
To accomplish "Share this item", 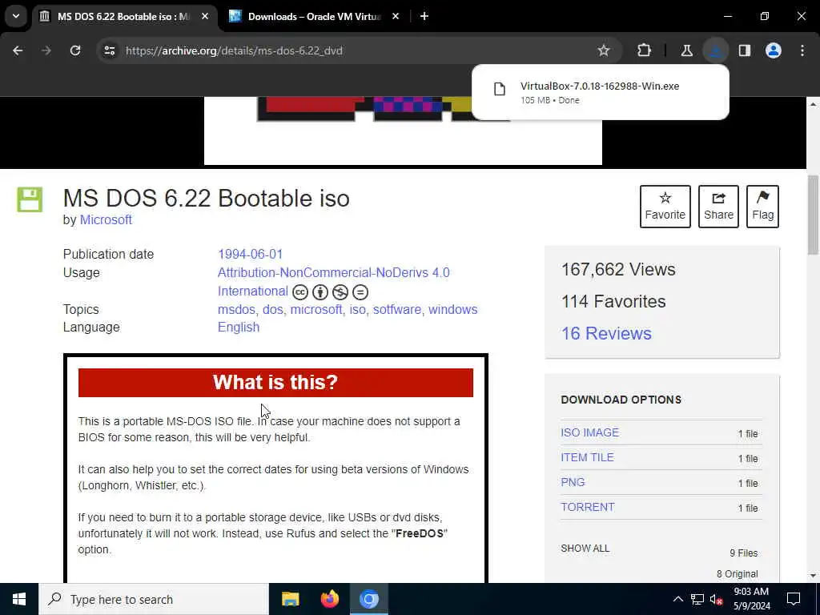I will [718, 206].
